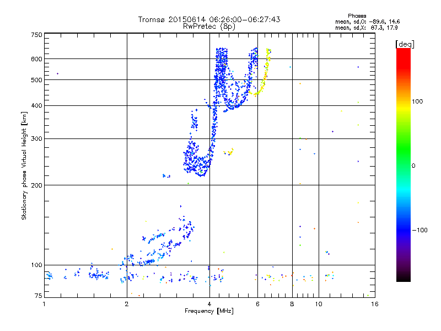Click the colorbar tick label '0'

tap(413, 166)
